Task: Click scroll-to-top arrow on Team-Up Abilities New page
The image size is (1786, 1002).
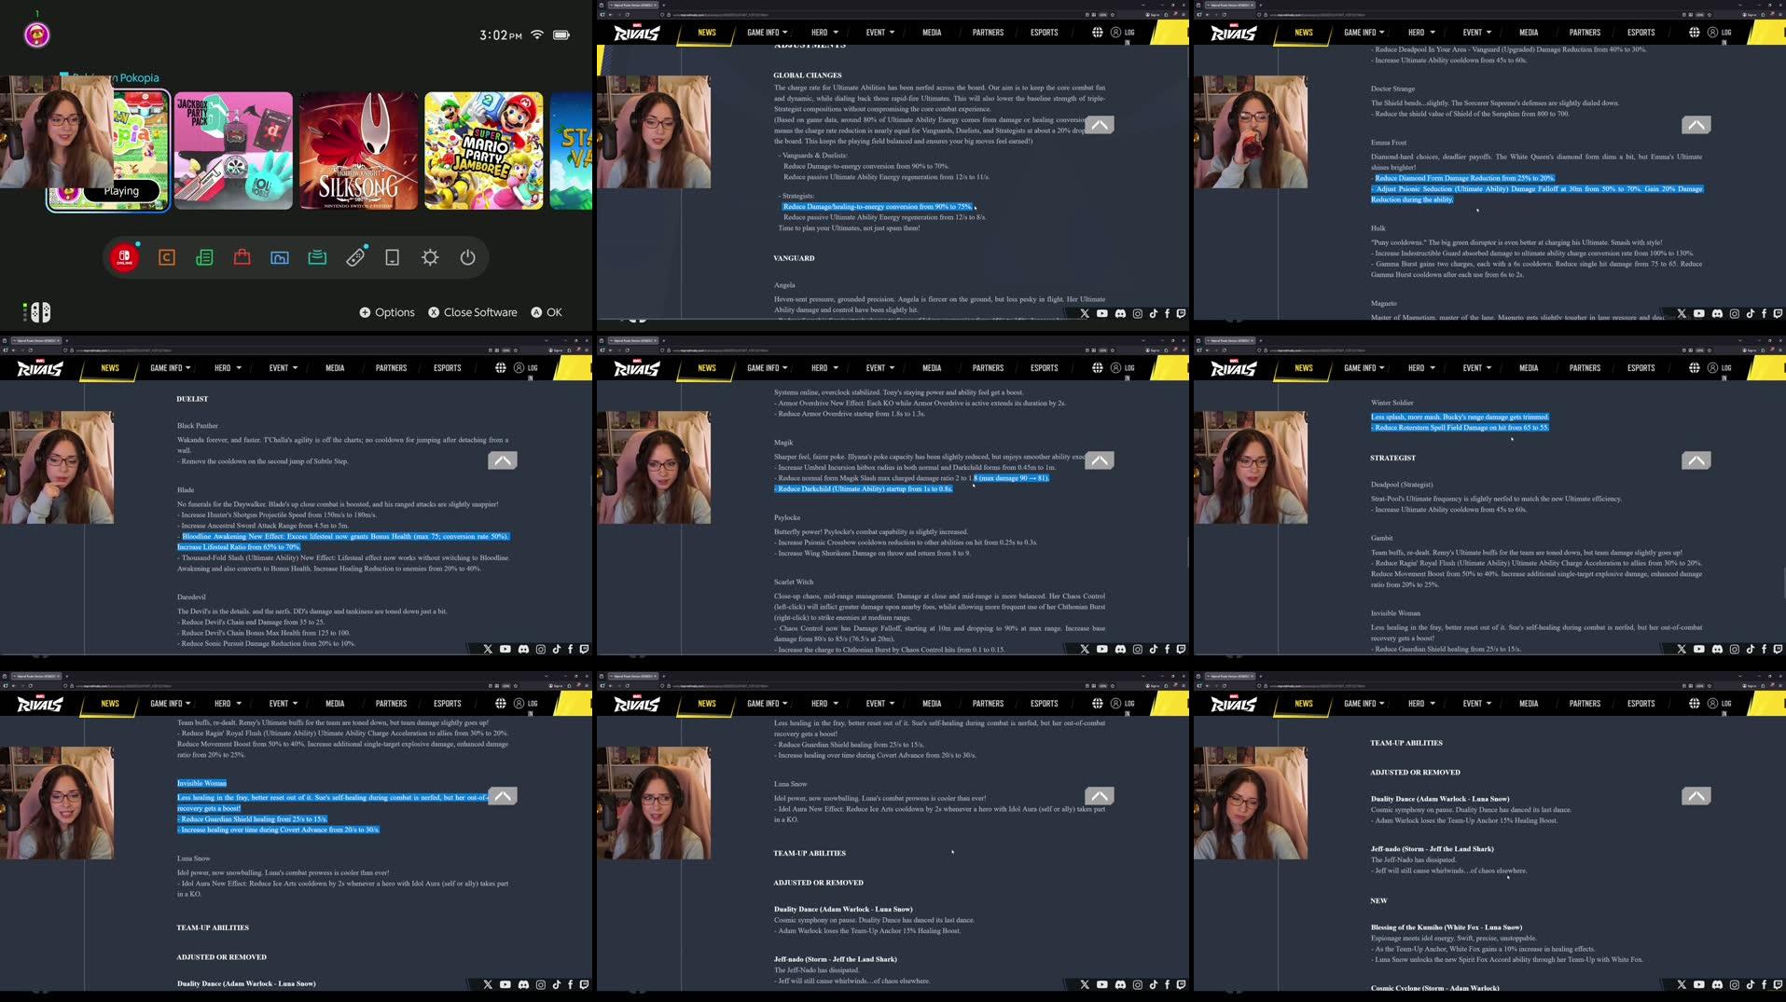Action: 1696,796
